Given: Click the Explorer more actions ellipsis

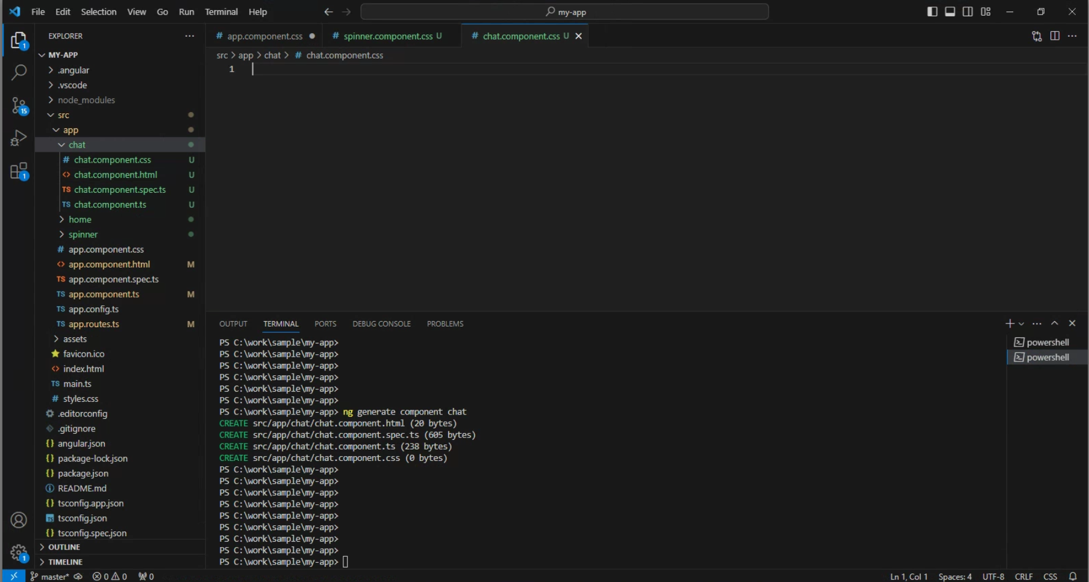Looking at the screenshot, I should 190,36.
